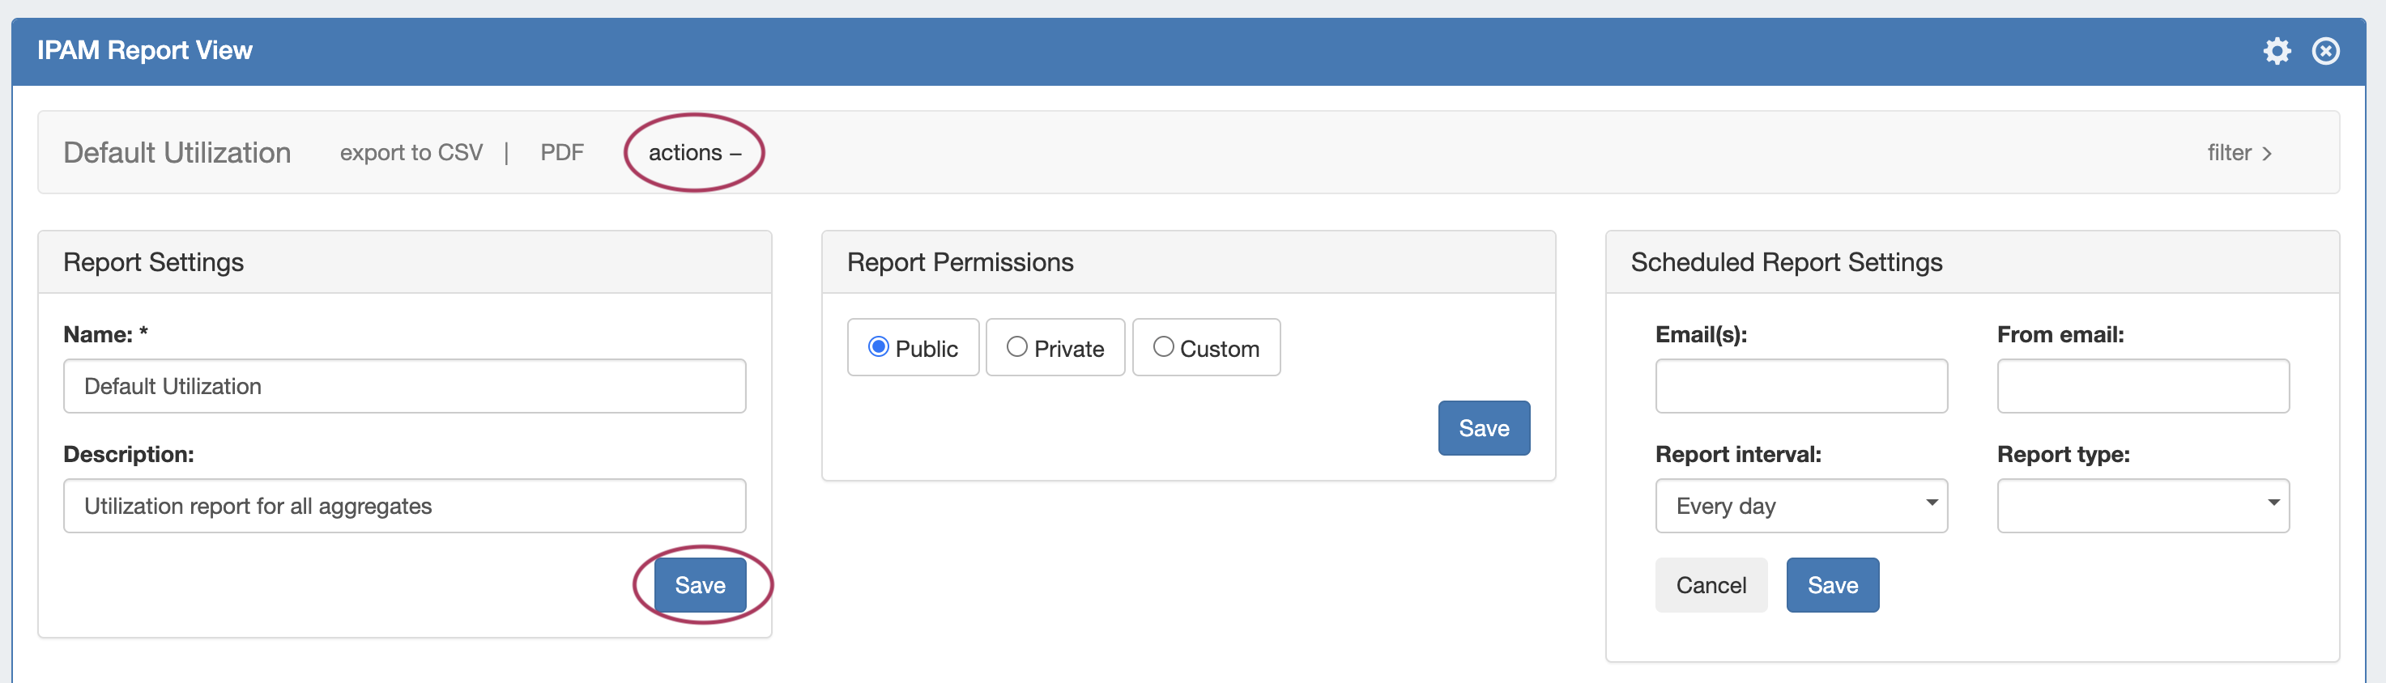Open the Report type dropdown
The width and height of the screenshot is (2386, 683).
pyautogui.click(x=2142, y=505)
